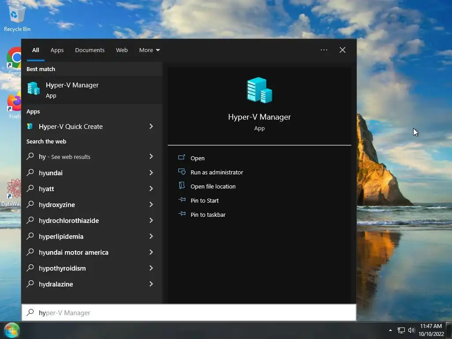Click search icon next to hyperlipidemia
Viewport: 452px width, 339px height.
click(x=30, y=236)
